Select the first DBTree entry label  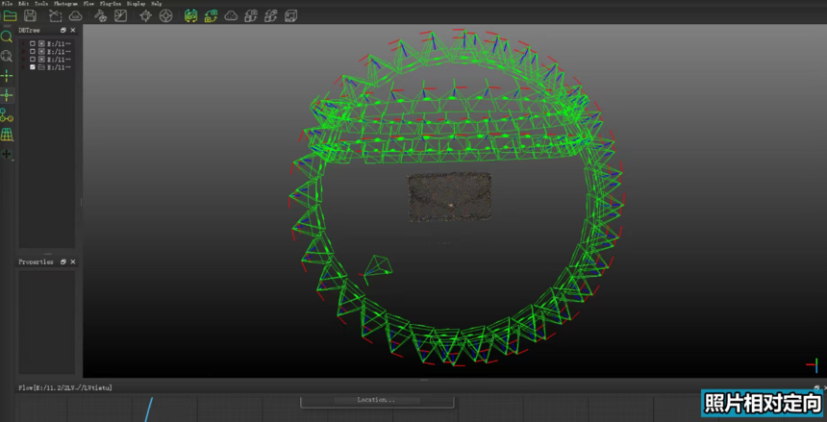point(59,44)
